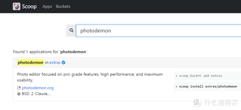Click the circular watermark logo at bottom right
241x110 pixels.
[x=197, y=102]
